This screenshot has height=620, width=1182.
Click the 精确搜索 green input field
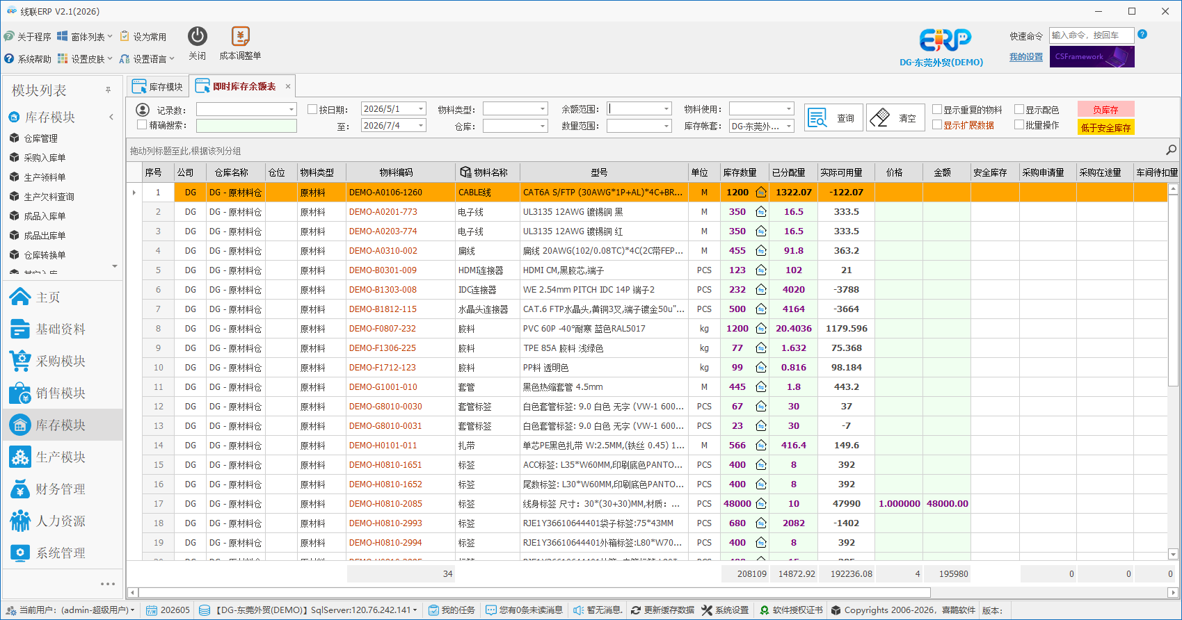[246, 126]
